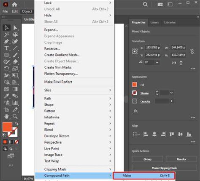This screenshot has height=181, width=200.
Task: Select the Perspective Grid tool
Action: click(x=15, y=82)
